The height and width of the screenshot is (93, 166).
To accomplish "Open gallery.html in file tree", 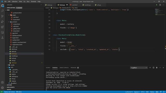I will pos(17,29).
